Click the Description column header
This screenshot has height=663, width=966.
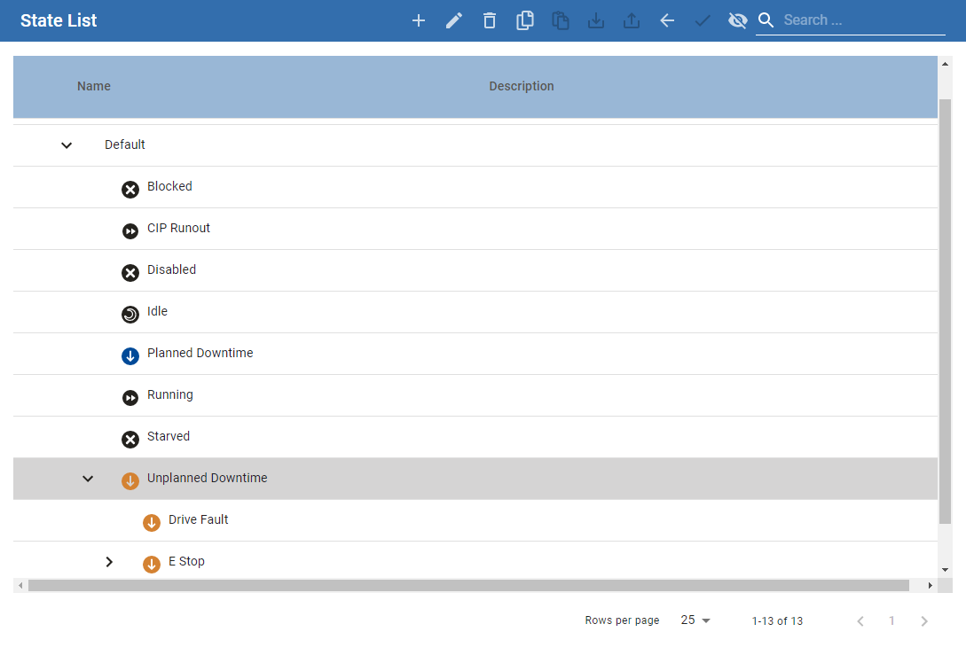click(521, 86)
